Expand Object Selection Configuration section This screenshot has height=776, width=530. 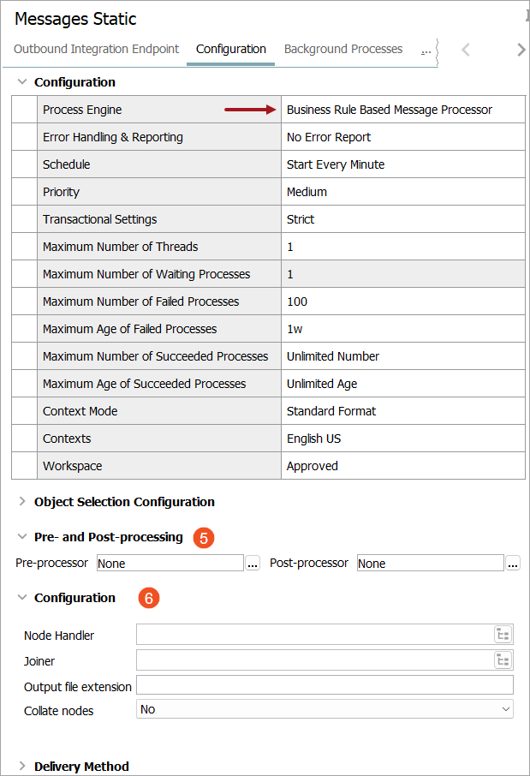click(22, 502)
